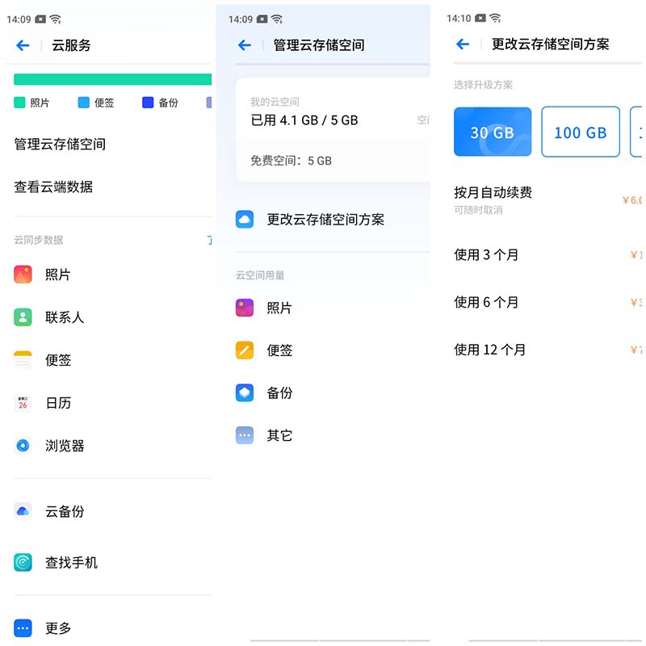Open the Calendar icon showing 26

coord(23,403)
